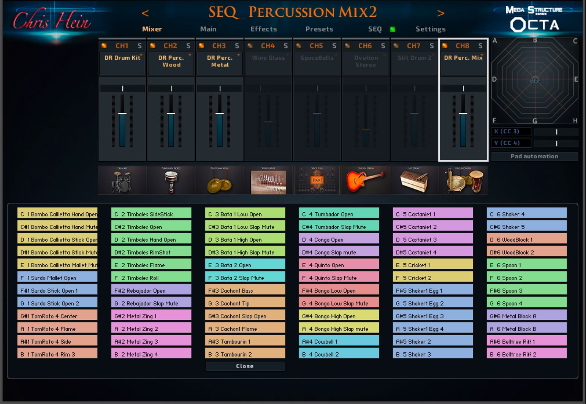Select the Wine Glasses instrument image

tap(268, 180)
